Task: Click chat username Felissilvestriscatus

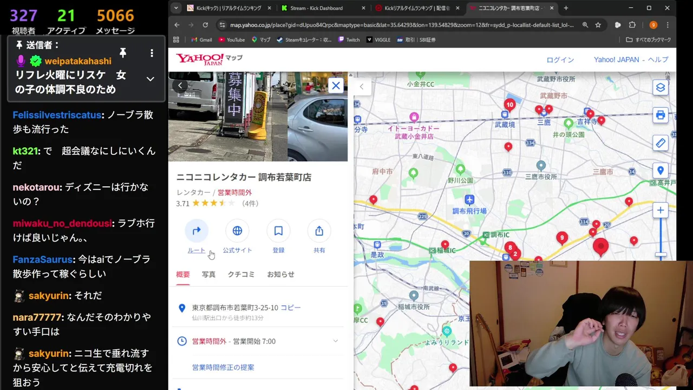Action: (57, 115)
